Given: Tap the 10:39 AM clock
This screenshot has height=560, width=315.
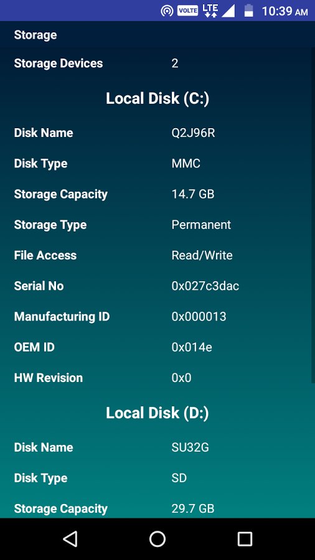Looking at the screenshot, I should pyautogui.click(x=284, y=11).
